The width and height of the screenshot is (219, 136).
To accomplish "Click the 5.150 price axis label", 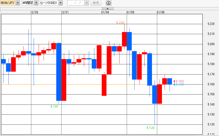I will click(x=211, y=94).
